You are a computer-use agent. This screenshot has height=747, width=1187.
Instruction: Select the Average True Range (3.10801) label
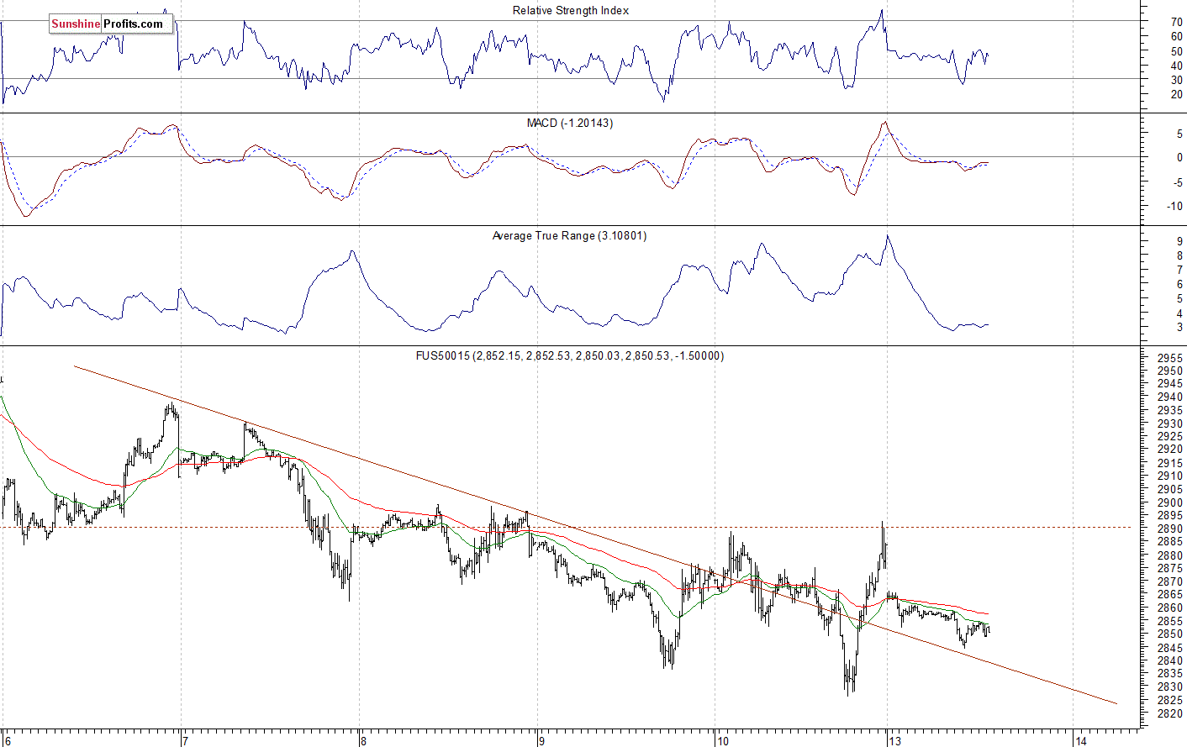point(569,236)
